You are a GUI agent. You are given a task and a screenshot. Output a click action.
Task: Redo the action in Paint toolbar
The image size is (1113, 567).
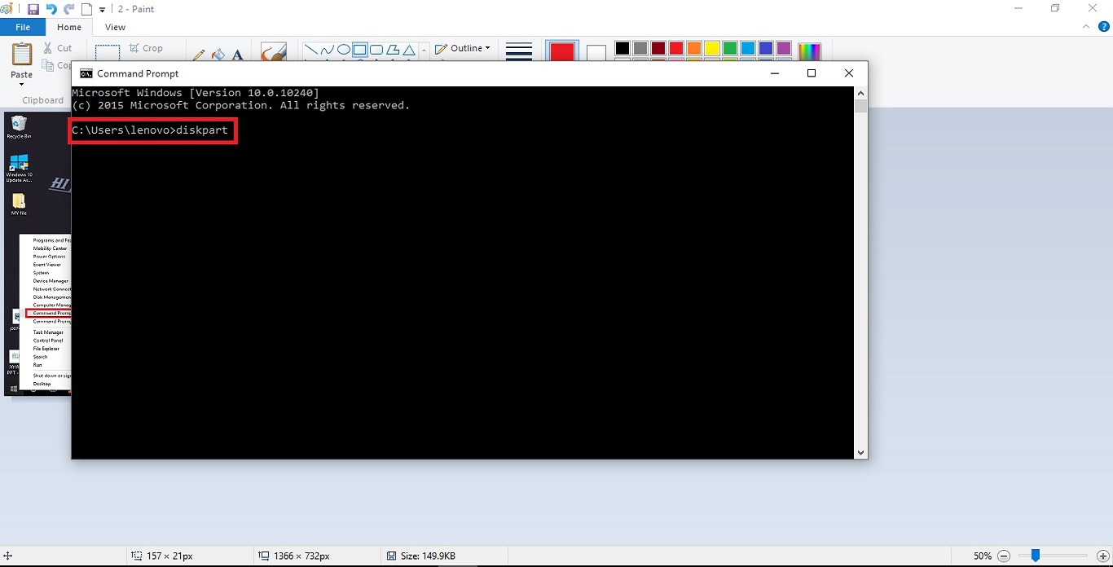pos(69,9)
